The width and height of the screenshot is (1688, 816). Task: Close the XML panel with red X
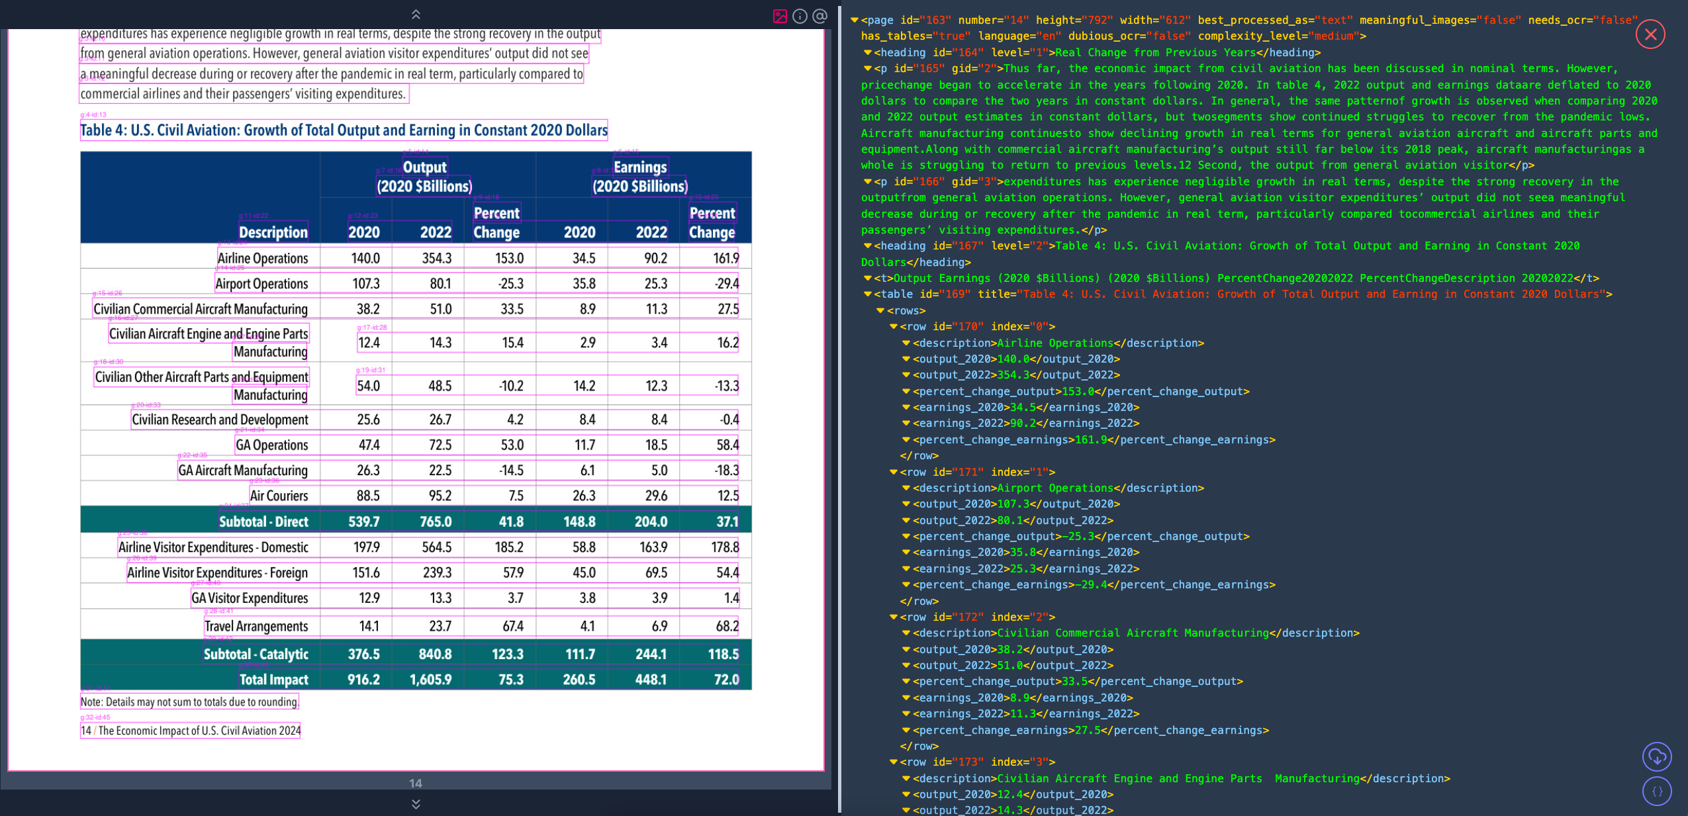1650,34
